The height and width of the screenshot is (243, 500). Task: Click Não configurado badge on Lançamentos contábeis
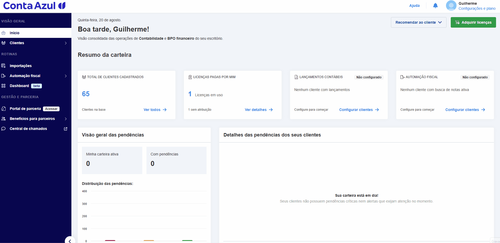tap(369, 77)
